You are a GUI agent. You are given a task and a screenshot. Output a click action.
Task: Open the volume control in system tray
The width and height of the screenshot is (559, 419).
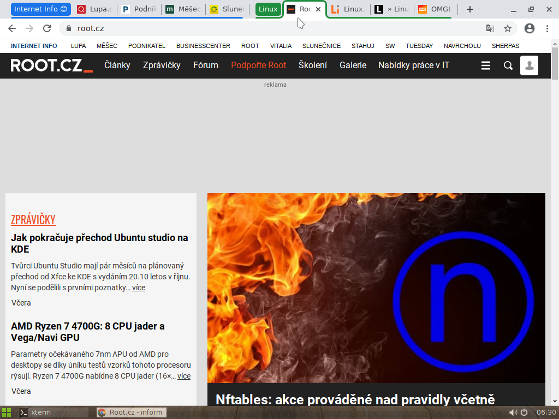[x=512, y=412]
